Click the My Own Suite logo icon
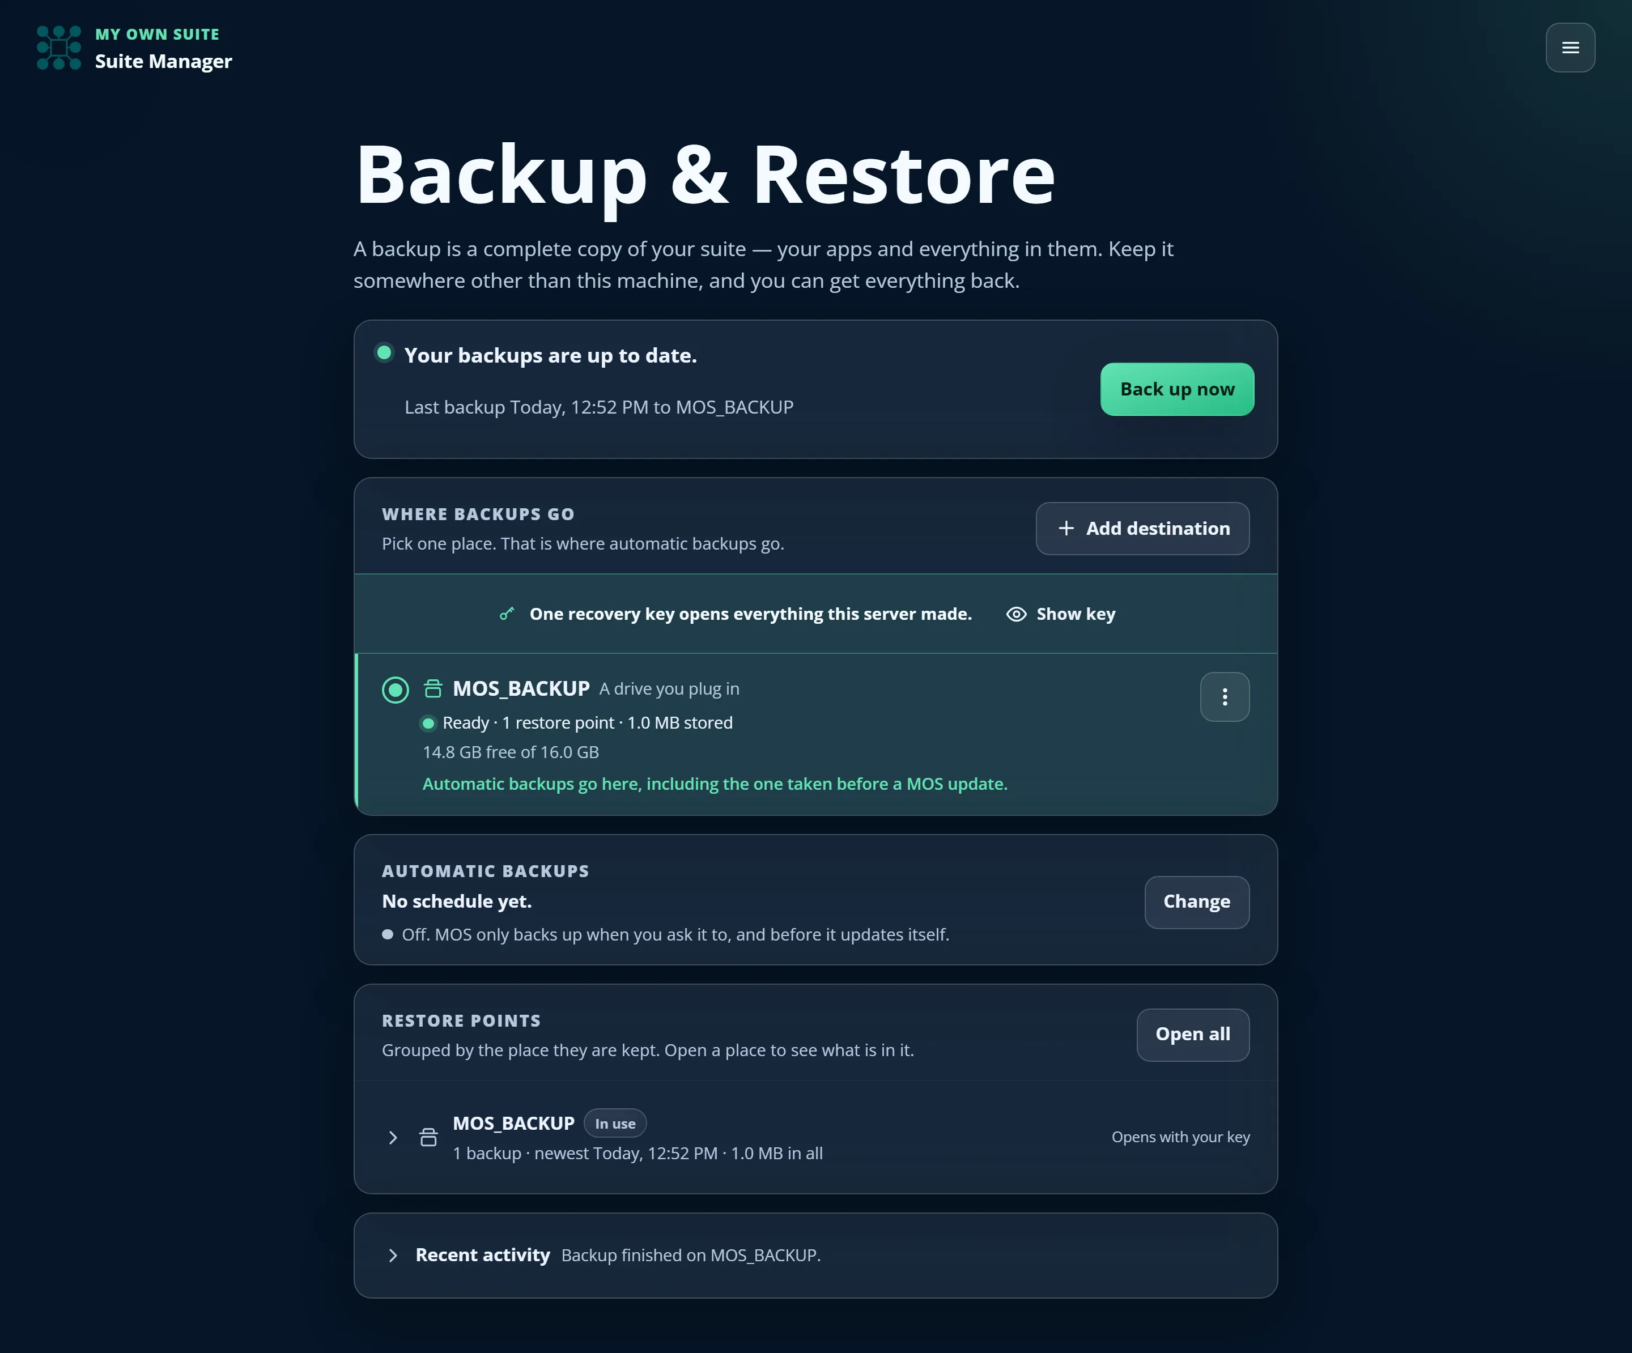The height and width of the screenshot is (1353, 1632). pyautogui.click(x=59, y=48)
